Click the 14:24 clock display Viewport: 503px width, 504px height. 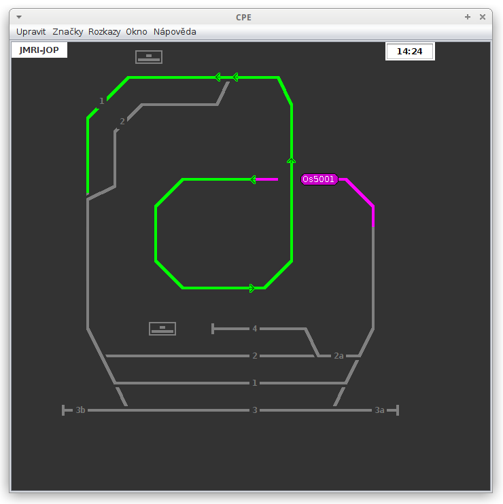[x=410, y=52]
